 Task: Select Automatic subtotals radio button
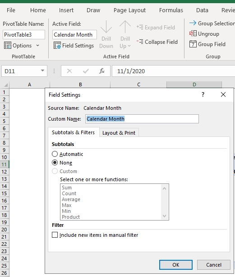click(x=55, y=154)
